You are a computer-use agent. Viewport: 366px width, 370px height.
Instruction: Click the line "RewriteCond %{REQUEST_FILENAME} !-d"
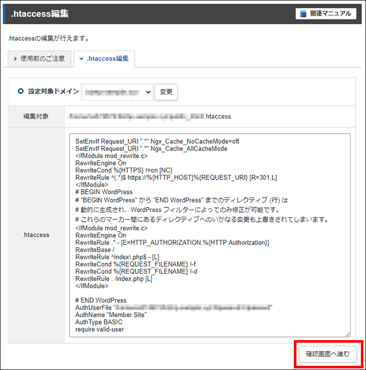pos(136,271)
